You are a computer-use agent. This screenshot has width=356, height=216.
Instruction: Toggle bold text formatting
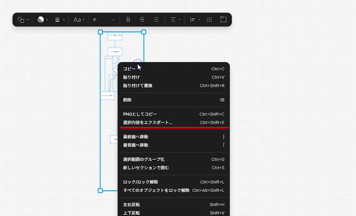(128, 20)
